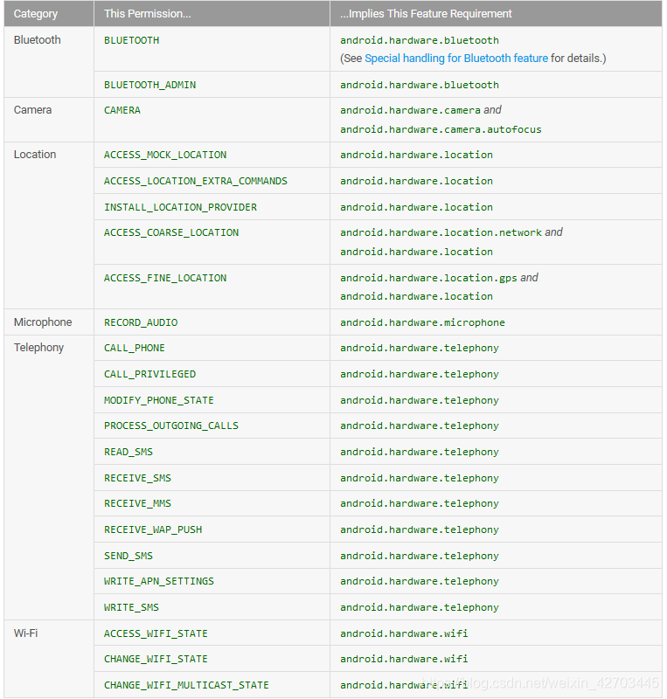Select the BLUETOOTH_ADMIN permission text
This screenshot has height=699, width=667.
click(x=149, y=85)
